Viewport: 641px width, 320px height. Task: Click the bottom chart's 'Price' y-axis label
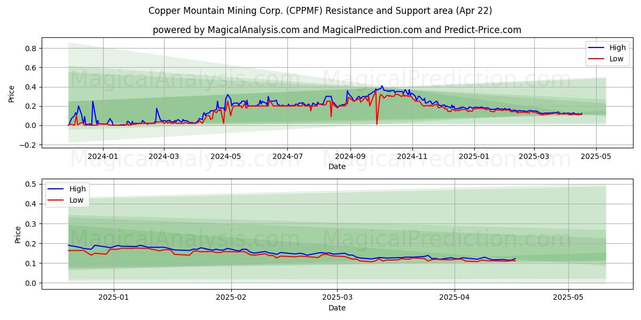(18, 234)
